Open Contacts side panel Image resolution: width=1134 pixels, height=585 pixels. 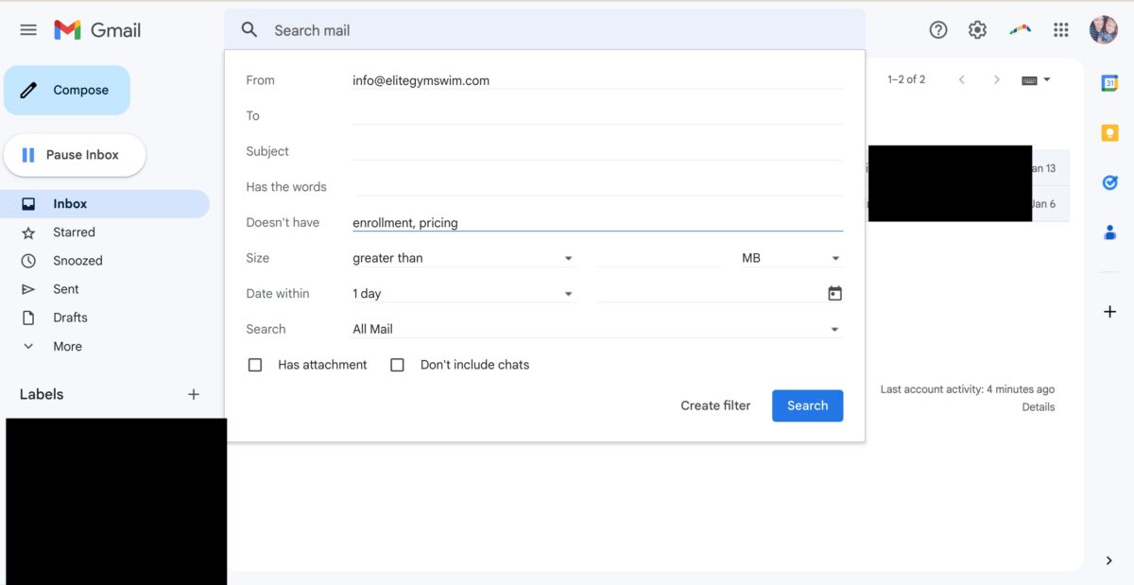click(1110, 232)
